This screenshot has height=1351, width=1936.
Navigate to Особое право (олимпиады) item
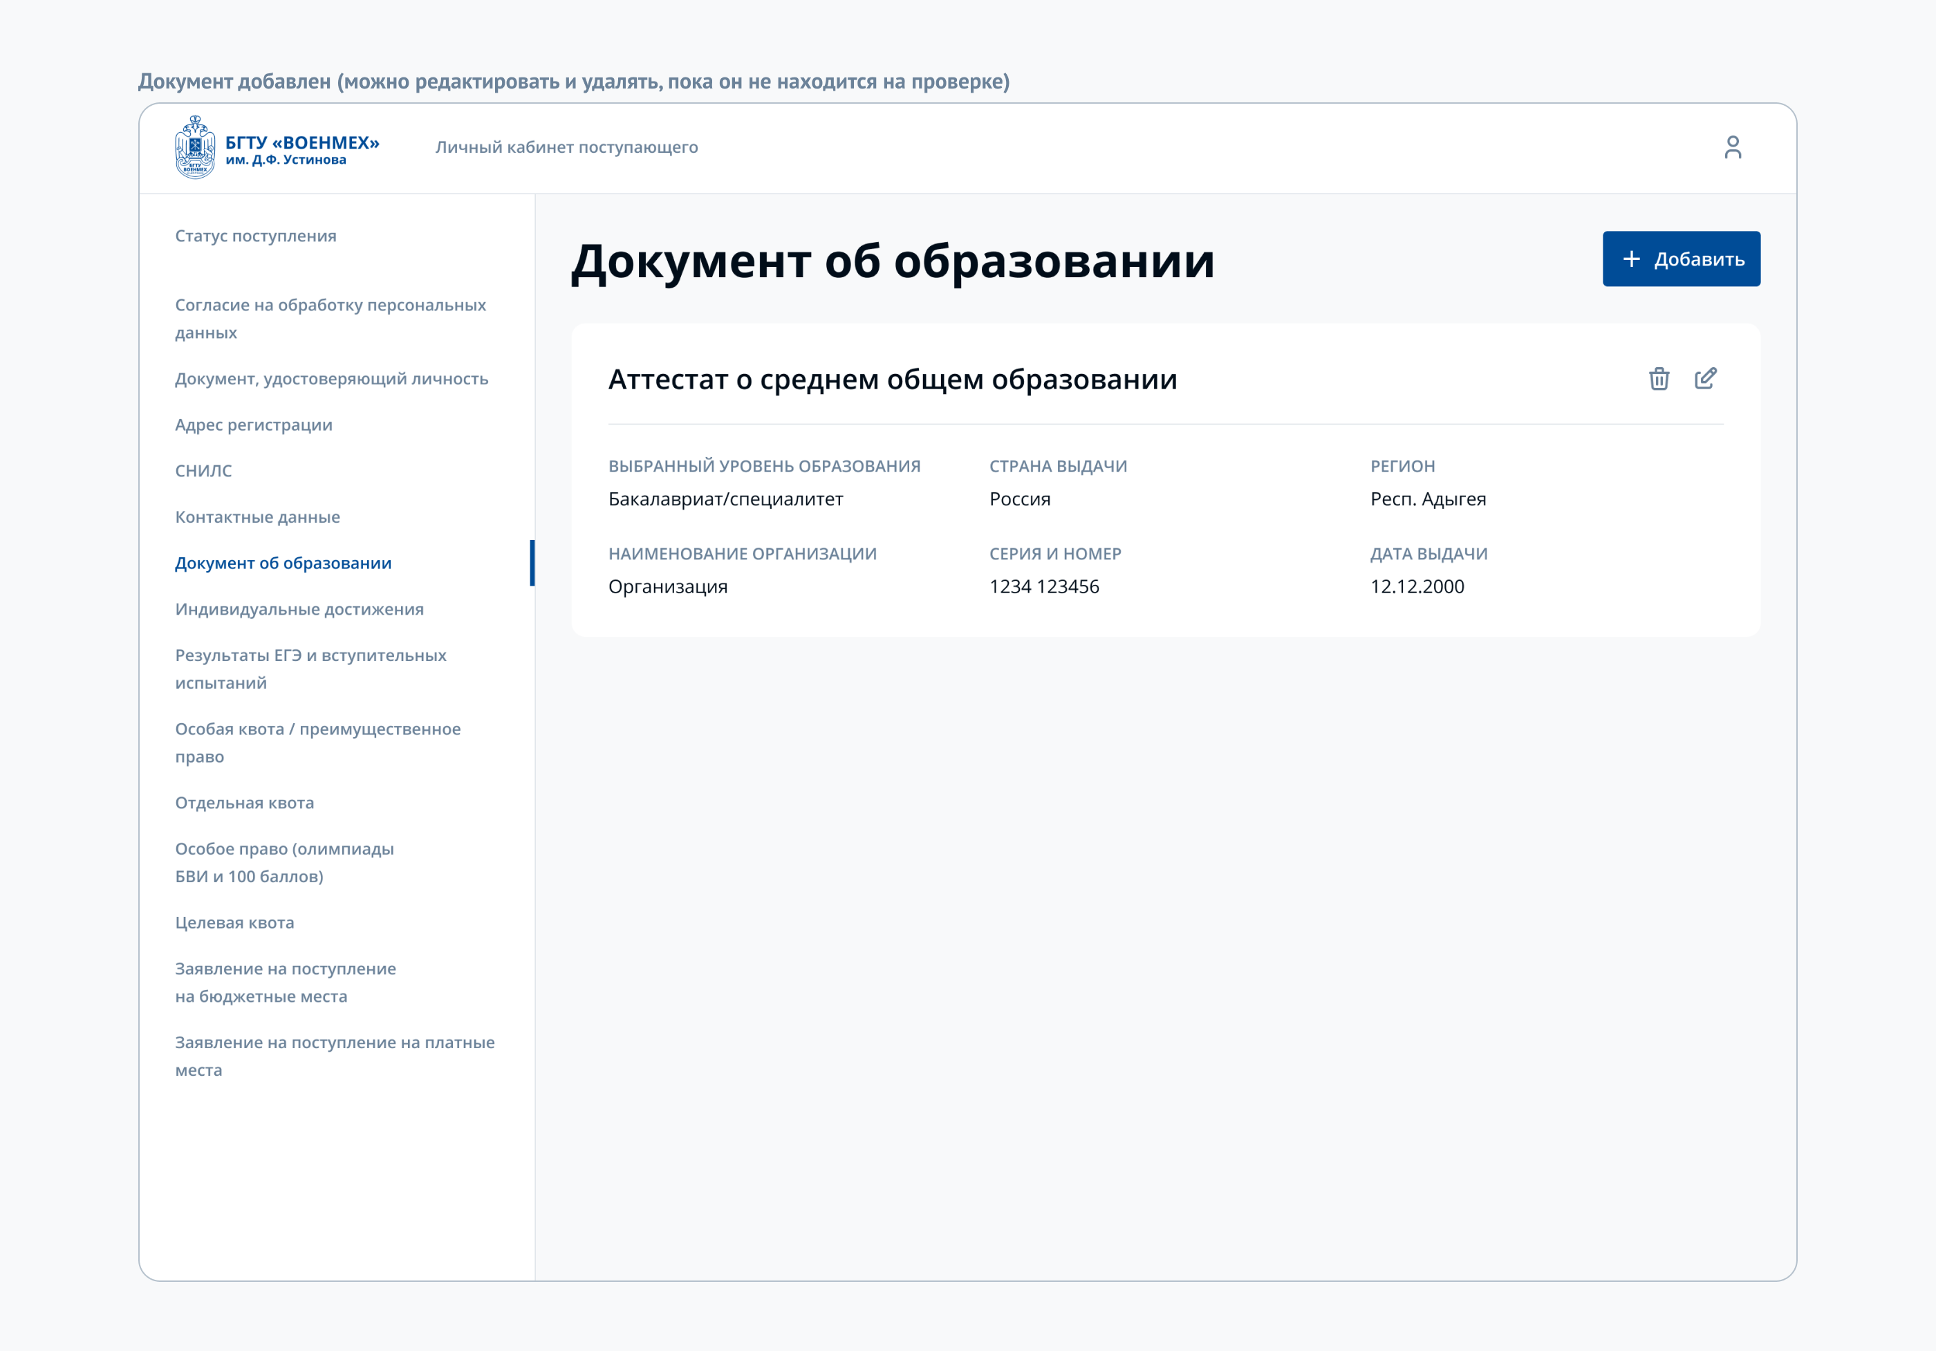284,863
